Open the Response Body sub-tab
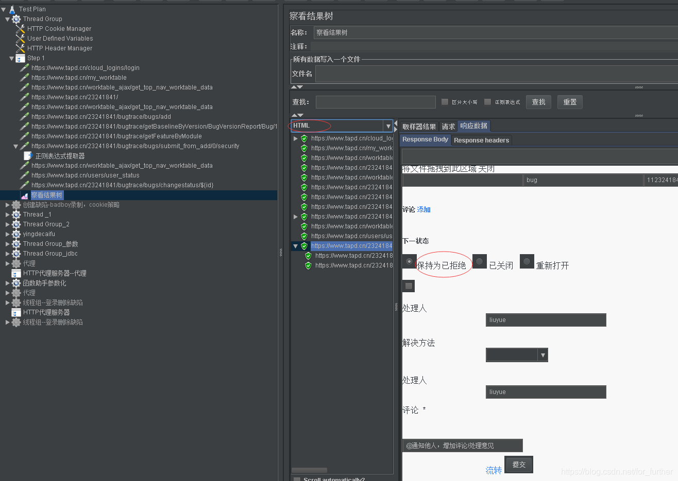This screenshot has width=678, height=481. coord(426,139)
